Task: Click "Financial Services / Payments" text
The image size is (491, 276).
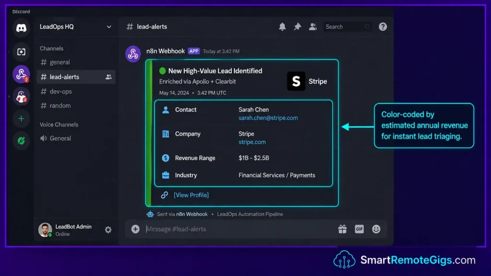Action: [x=277, y=175]
